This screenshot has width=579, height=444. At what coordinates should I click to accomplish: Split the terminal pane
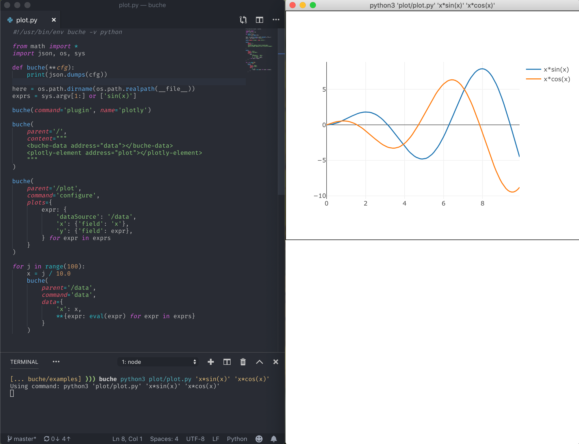227,362
